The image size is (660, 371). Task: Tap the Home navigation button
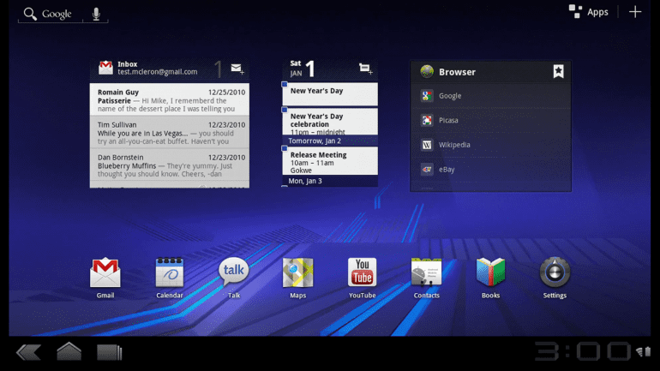click(x=69, y=351)
